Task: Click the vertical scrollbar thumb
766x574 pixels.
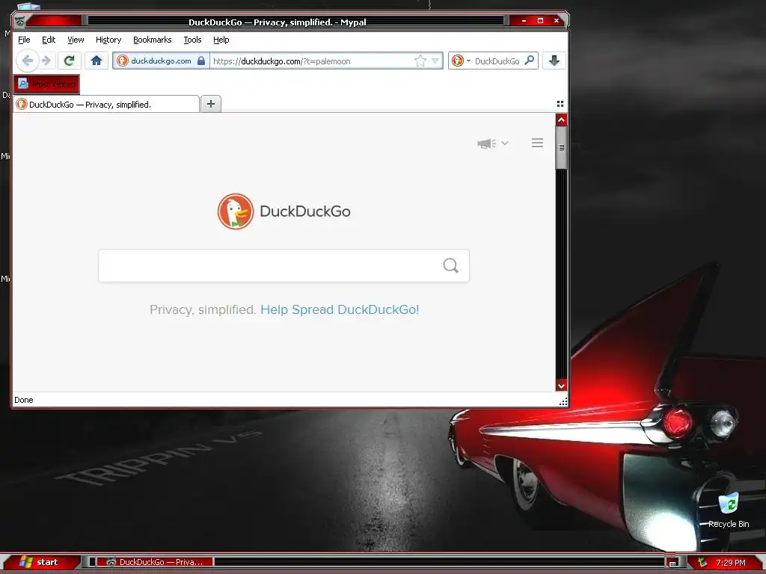Action: tap(561, 147)
